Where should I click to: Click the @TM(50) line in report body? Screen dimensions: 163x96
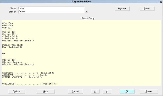coord(7,28)
